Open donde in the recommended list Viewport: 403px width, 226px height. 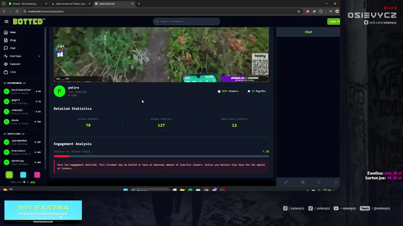click(x=22, y=121)
